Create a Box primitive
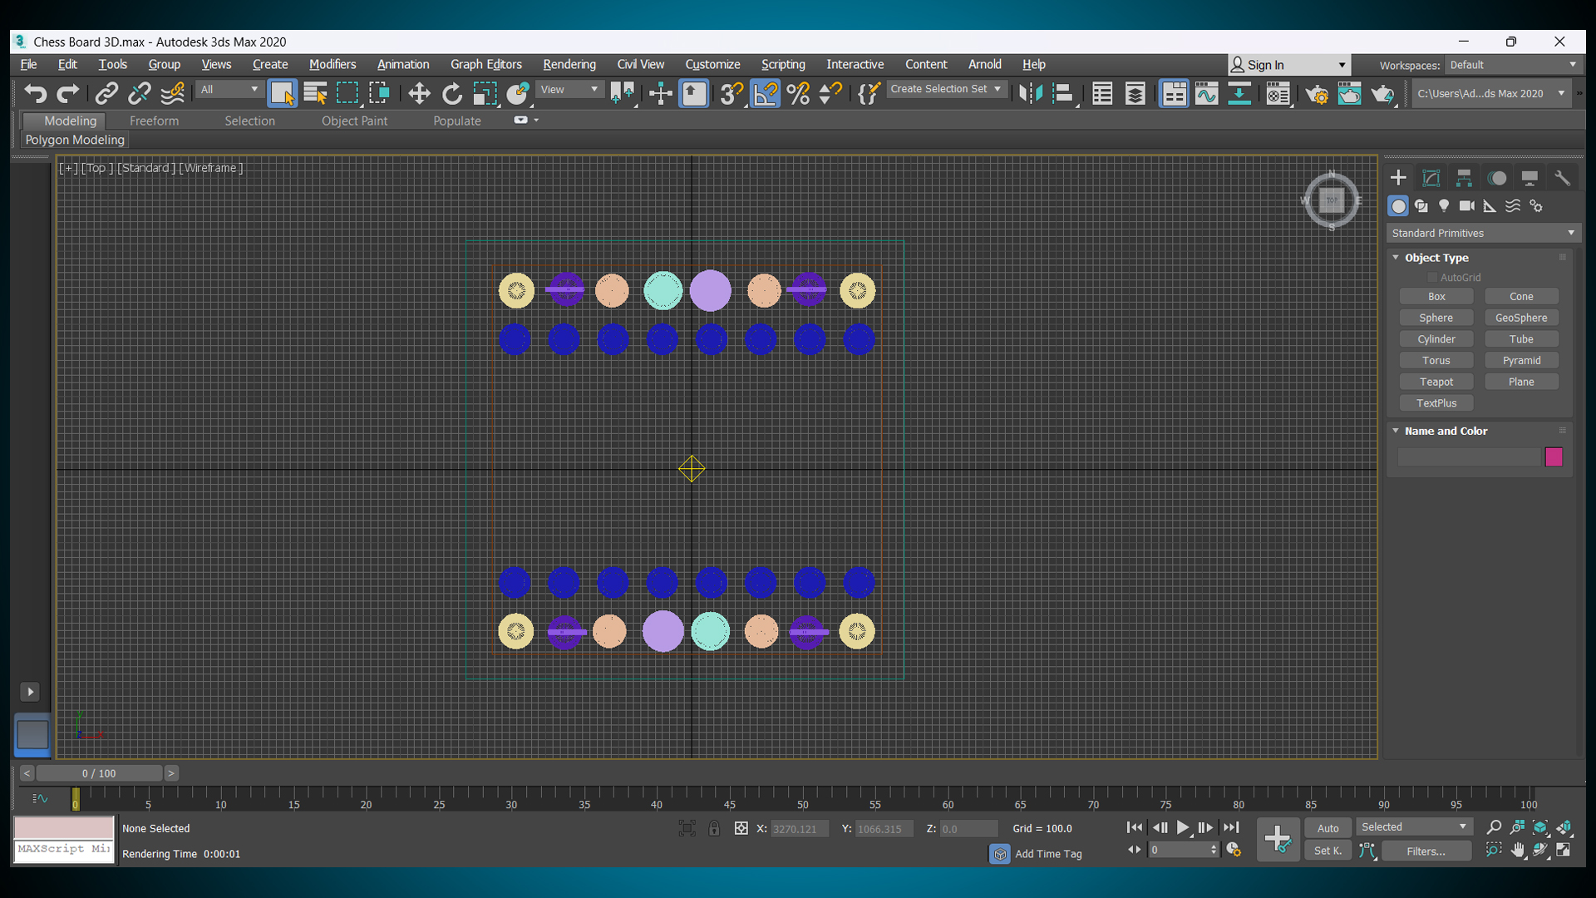The image size is (1596, 898). [1436, 297]
